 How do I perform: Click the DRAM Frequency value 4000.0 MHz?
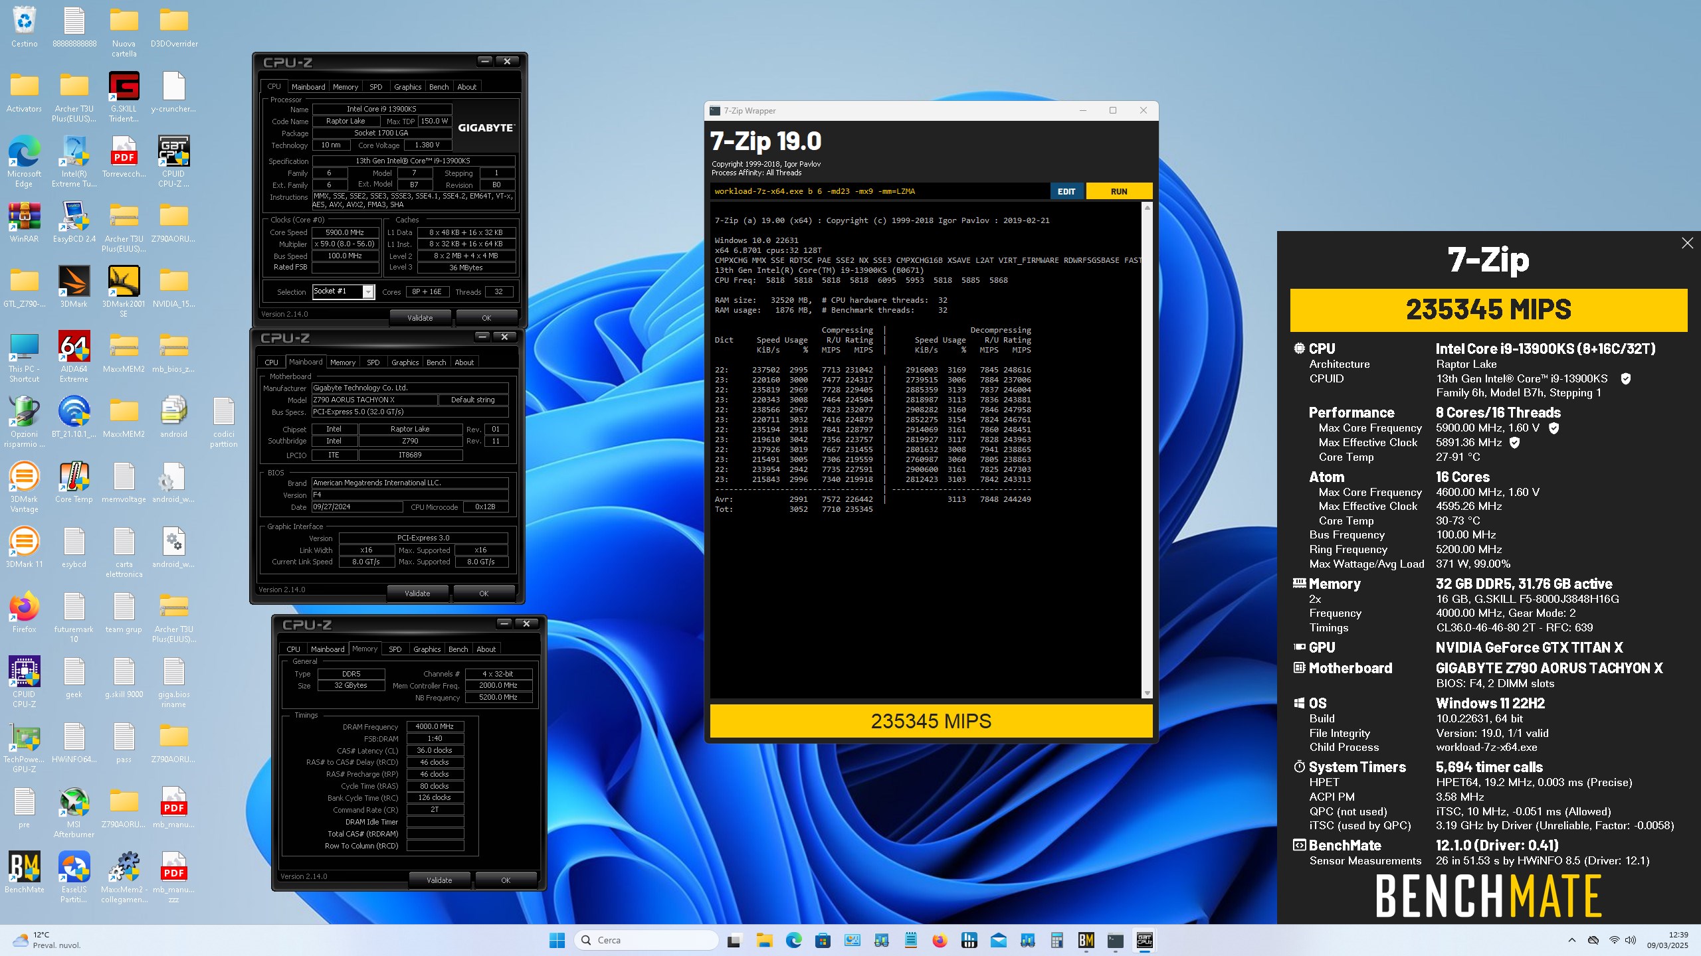[x=435, y=726]
